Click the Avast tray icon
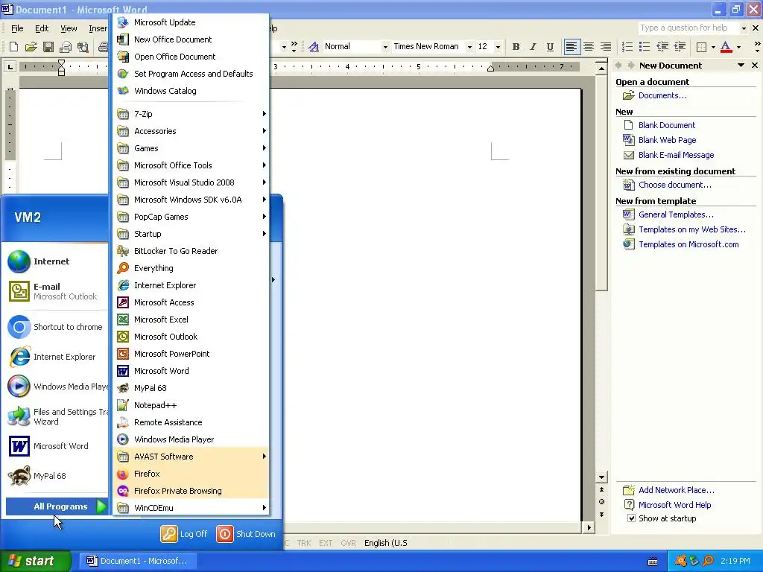 pyautogui.click(x=680, y=561)
